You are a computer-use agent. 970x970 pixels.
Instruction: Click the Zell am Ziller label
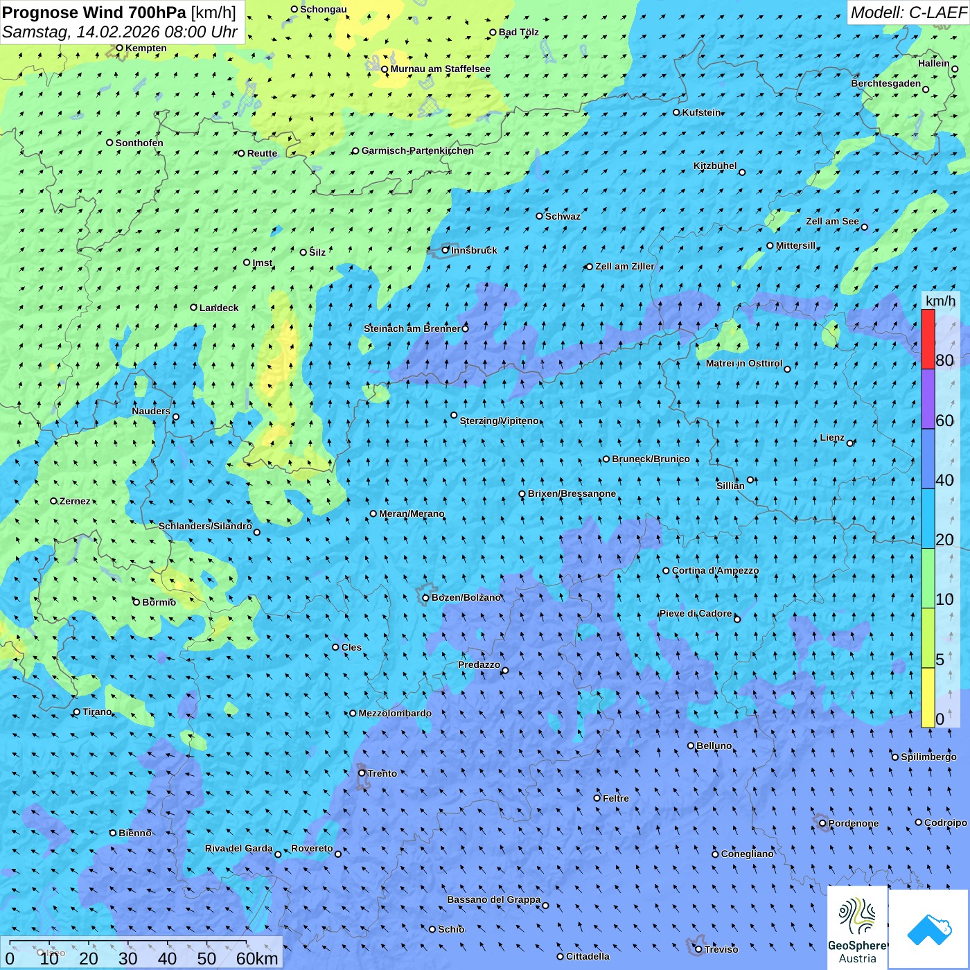[625, 266]
